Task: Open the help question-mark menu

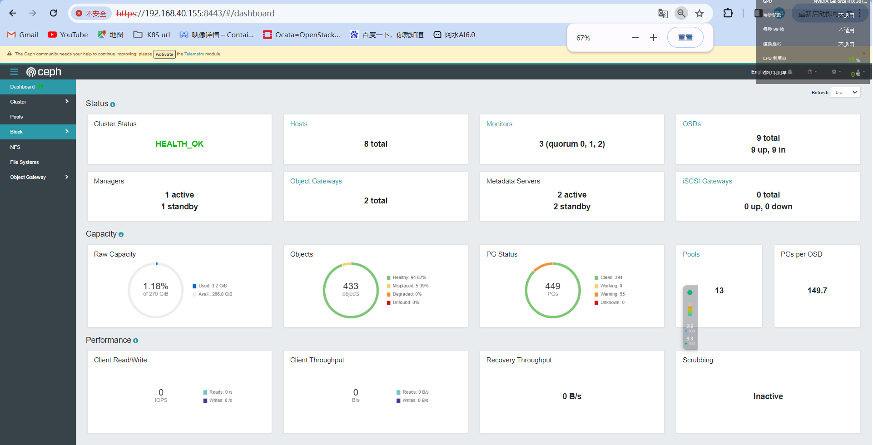Action: (812, 72)
